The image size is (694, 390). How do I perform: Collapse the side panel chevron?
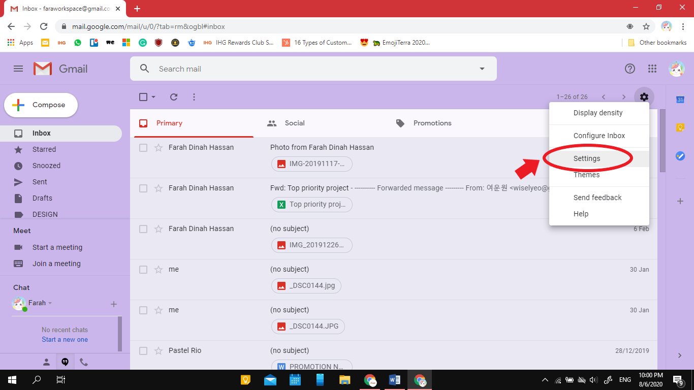(x=680, y=355)
